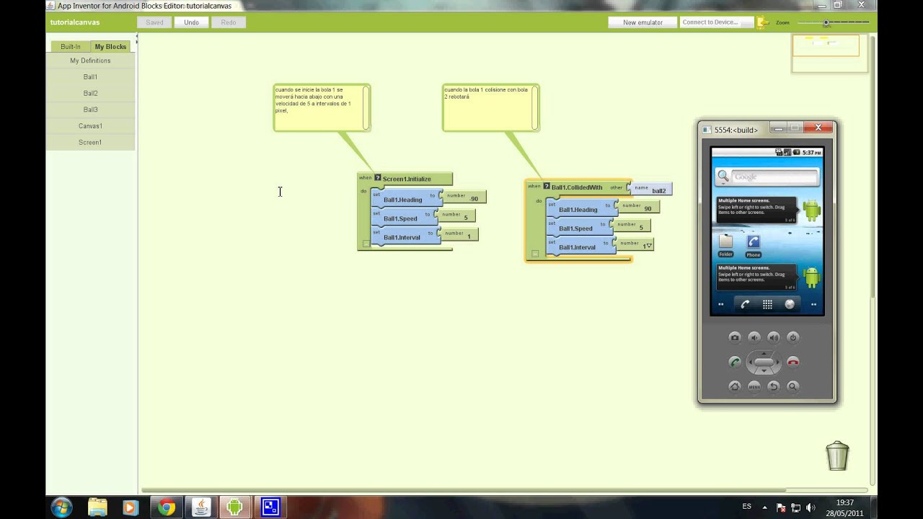Select the number 90 block in CollidedWith
The height and width of the screenshot is (519, 923).
(638, 207)
